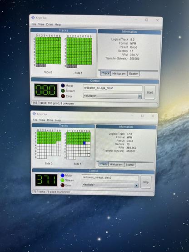This screenshot has width=189, height=252.
Task: Switch to Histogram tab in bottom window
Action: [116, 164]
